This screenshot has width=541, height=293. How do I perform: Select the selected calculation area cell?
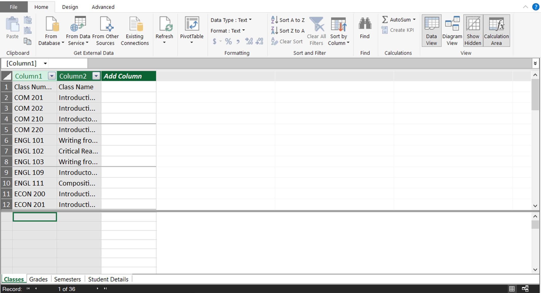(35, 217)
